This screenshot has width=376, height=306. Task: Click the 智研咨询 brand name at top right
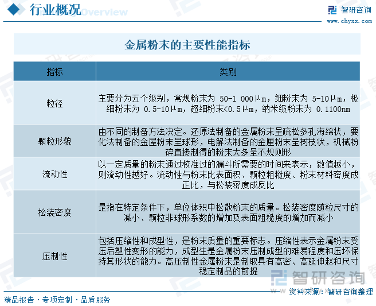coord(356,10)
